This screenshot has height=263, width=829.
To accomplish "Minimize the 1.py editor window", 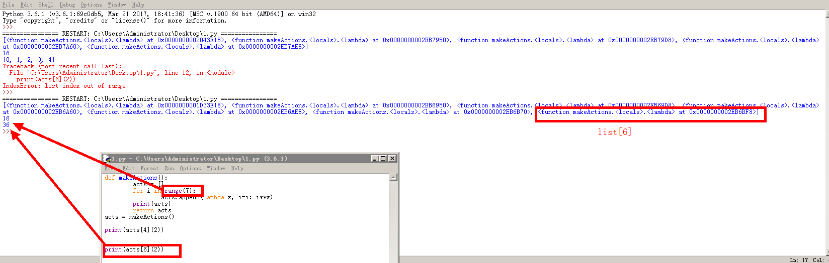I will (375, 159).
